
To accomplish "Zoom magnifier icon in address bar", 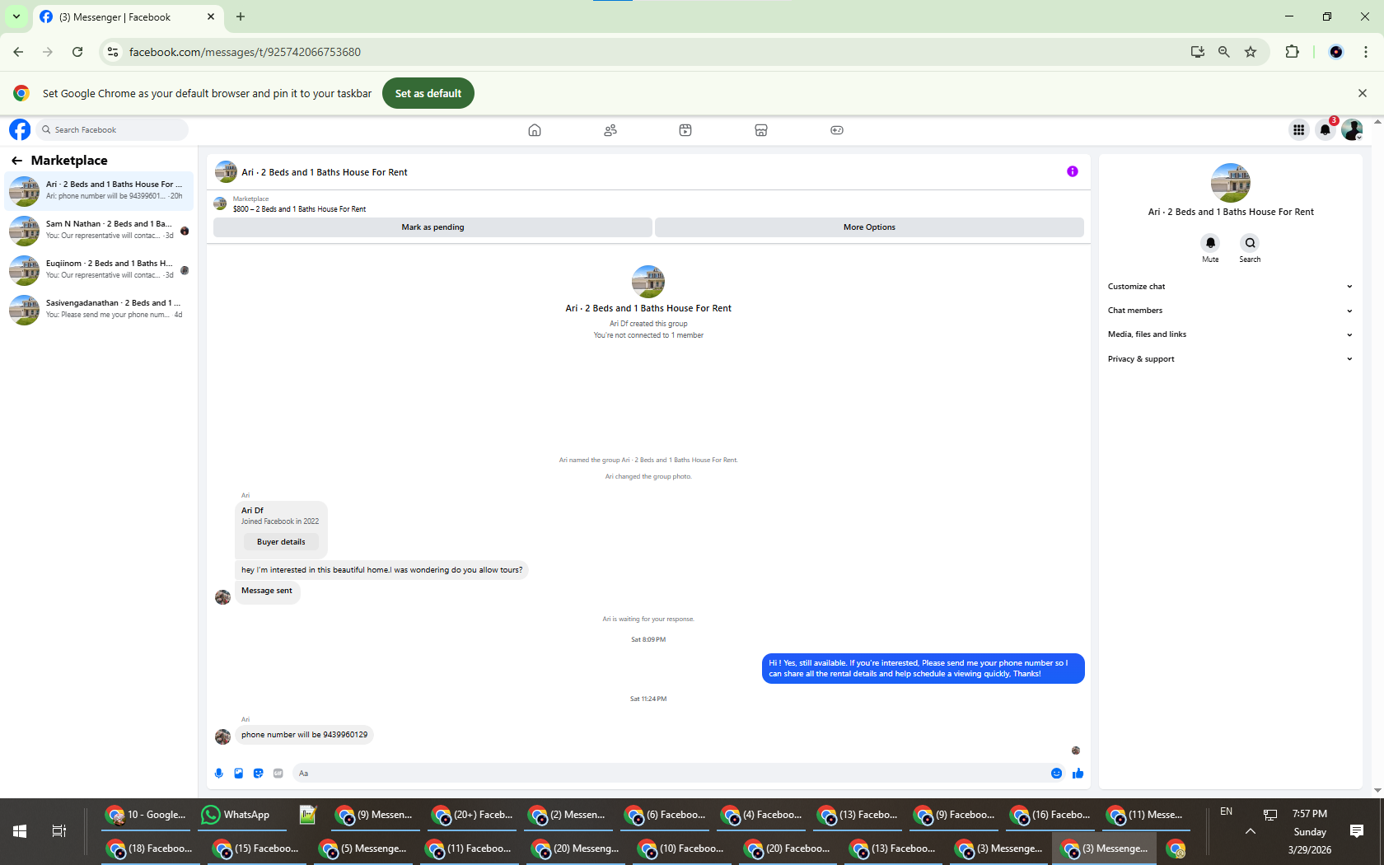I will point(1224,52).
